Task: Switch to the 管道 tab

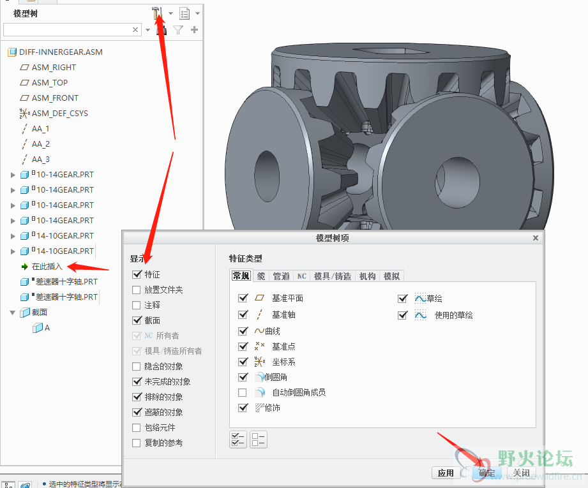Action: click(282, 276)
